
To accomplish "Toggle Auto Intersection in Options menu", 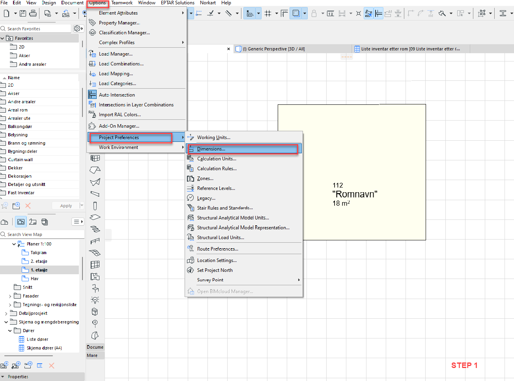I will click(117, 95).
